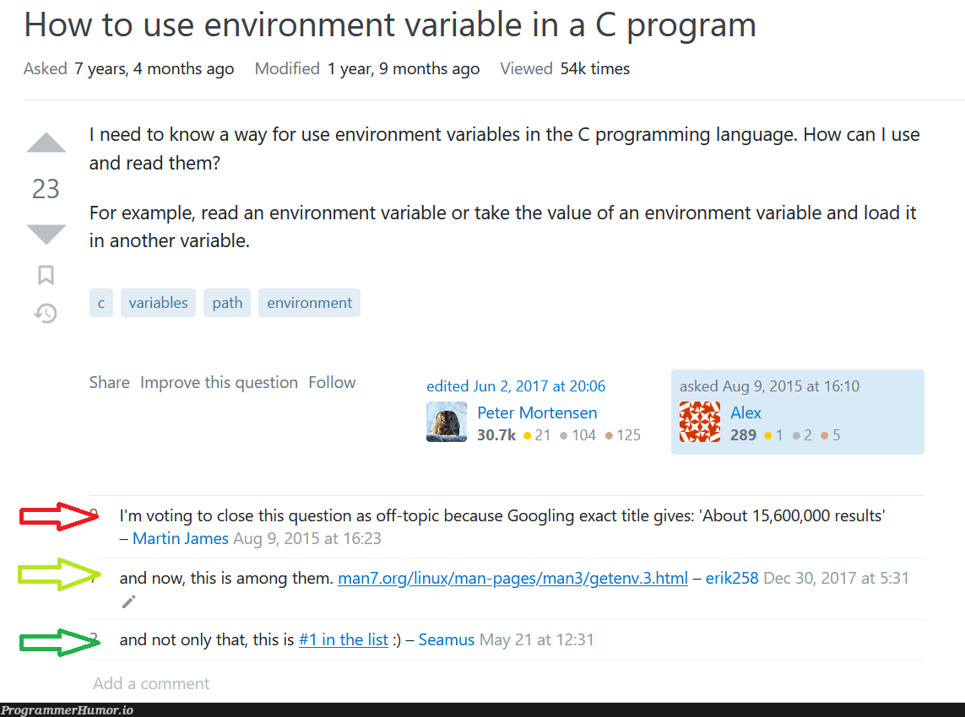The height and width of the screenshot is (717, 965).
Task: Click the pencil edit icon on erik258's comment
Action: coord(128,601)
